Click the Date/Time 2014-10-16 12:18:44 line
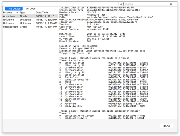Viewport: 180px width, 136px height. click(92, 34)
